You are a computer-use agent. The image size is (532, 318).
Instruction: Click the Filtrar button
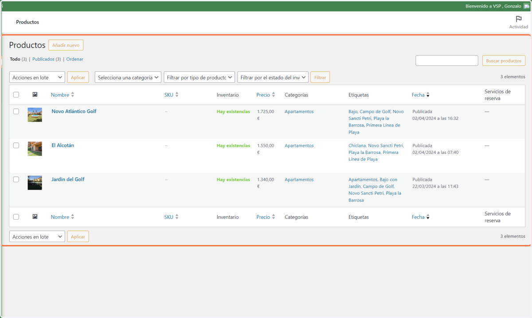pos(320,77)
